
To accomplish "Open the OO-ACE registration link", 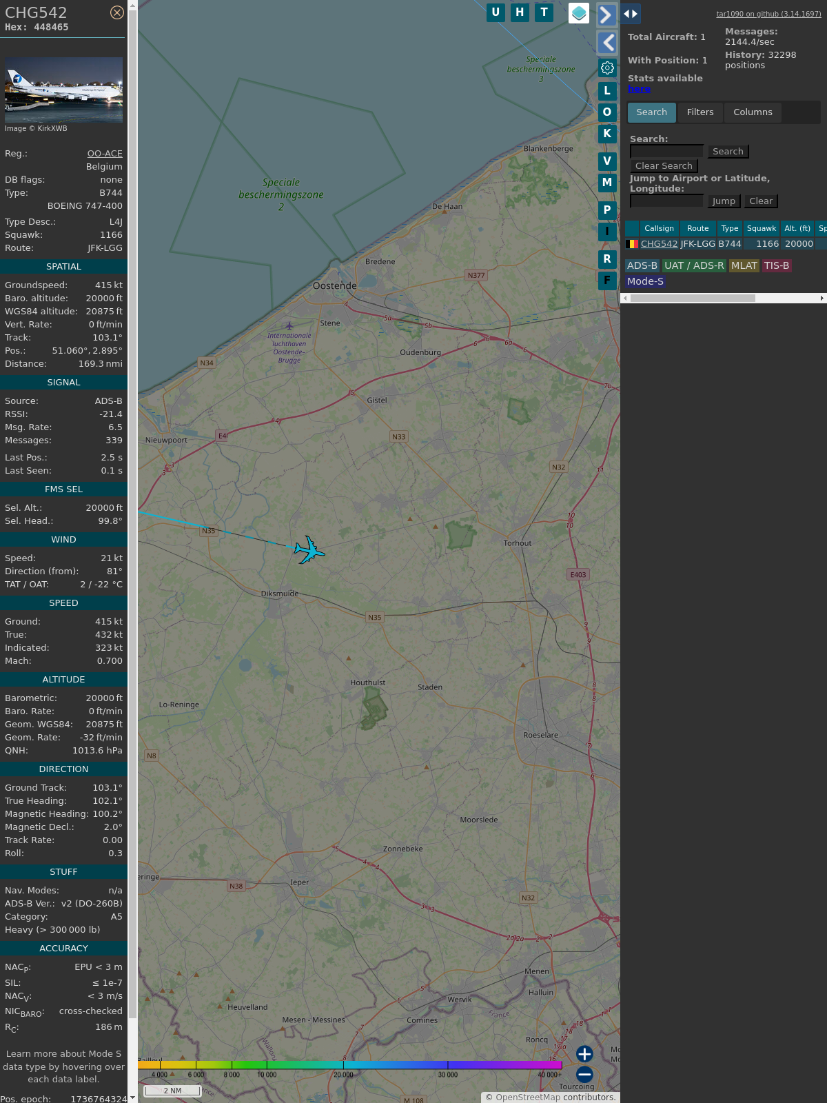I will click(105, 154).
